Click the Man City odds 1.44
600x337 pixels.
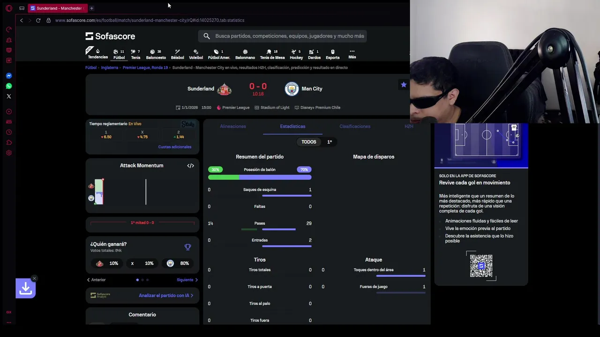179,135
